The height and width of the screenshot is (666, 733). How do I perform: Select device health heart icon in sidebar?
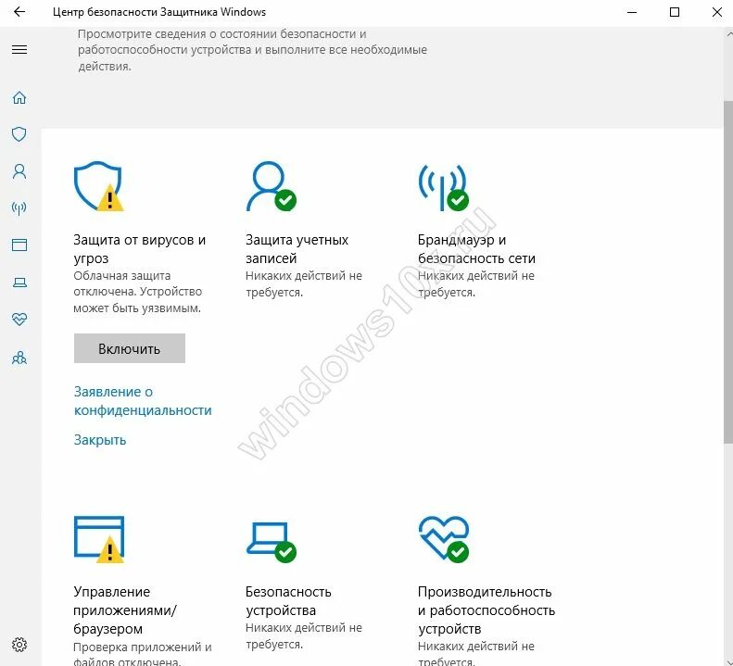[19, 320]
